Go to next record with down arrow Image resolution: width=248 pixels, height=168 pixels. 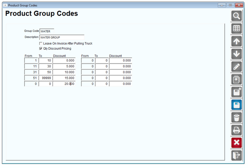(237, 54)
